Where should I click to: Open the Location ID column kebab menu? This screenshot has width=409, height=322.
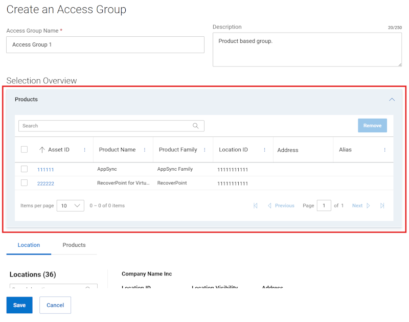(265, 149)
